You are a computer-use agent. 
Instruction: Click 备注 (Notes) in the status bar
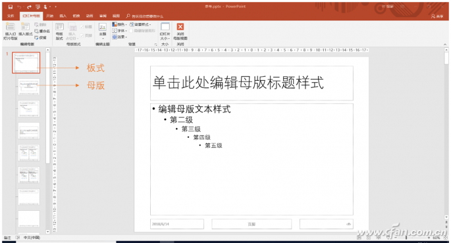7,238
